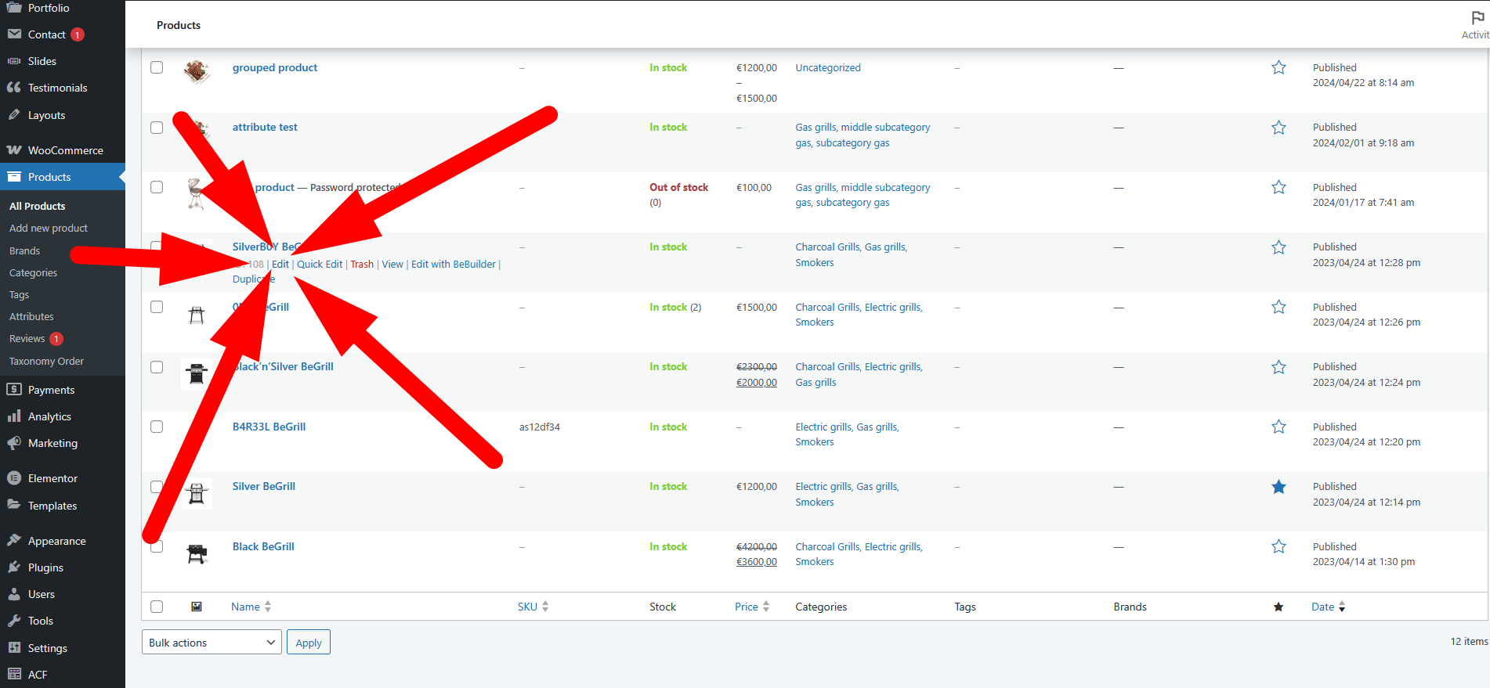Click the SKU value as12df34

(x=540, y=427)
